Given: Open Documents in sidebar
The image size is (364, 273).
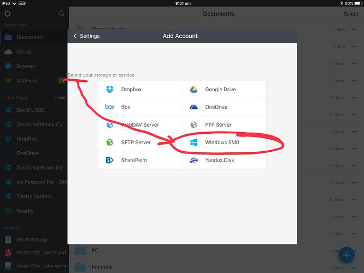Looking at the screenshot, I should [x=34, y=37].
